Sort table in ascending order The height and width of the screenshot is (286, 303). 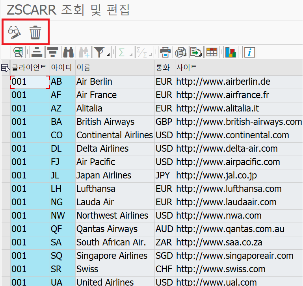click(x=37, y=52)
